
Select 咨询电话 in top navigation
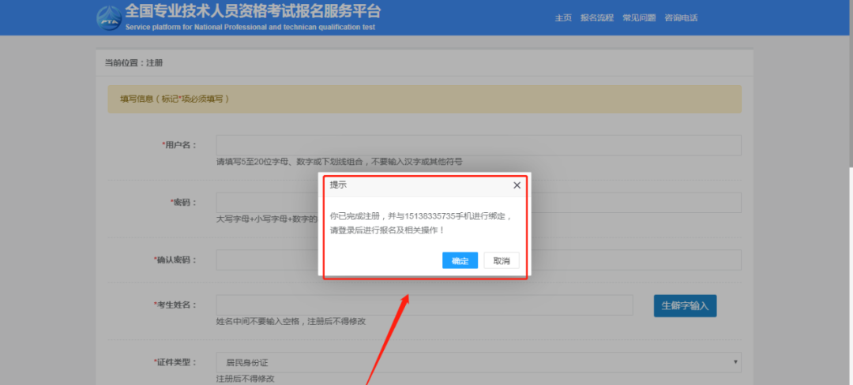(681, 18)
